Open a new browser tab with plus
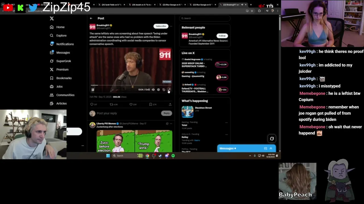The height and width of the screenshot is (204, 364). click(x=251, y=5)
